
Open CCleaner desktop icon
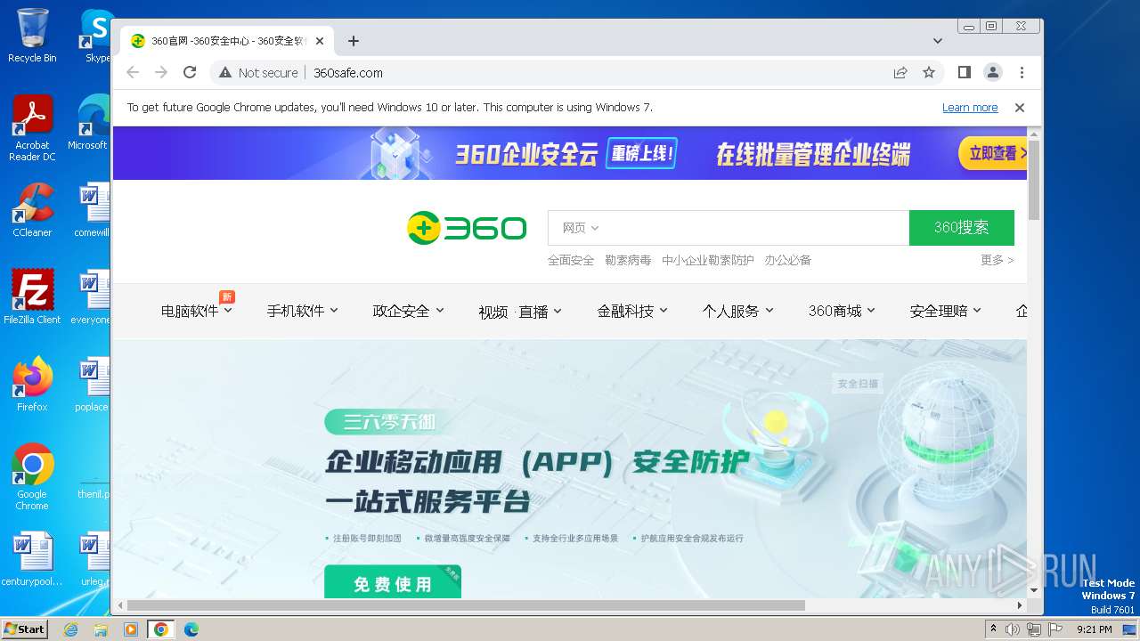(32, 210)
